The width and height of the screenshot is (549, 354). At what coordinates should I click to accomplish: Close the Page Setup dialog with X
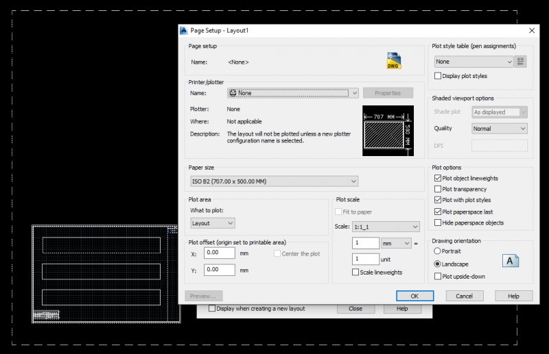pos(532,31)
